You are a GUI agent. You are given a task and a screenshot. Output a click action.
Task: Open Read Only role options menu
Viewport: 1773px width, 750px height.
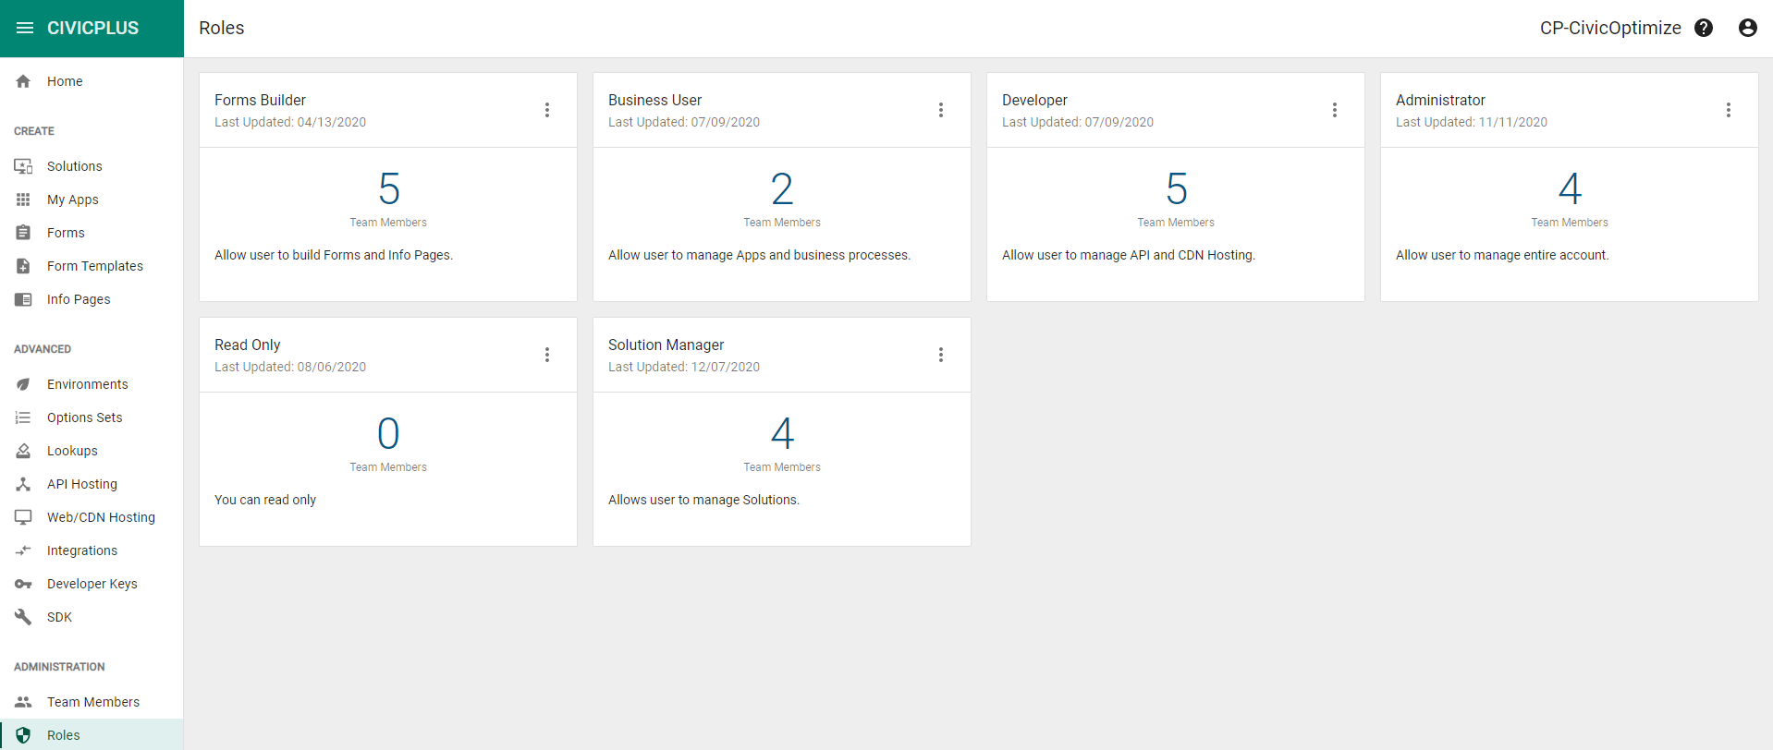[x=547, y=355]
